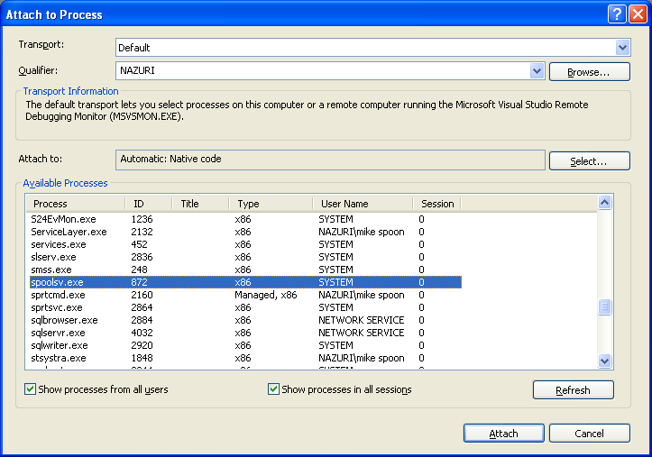The height and width of the screenshot is (457, 652).
Task: Click the Select button
Action: (590, 160)
